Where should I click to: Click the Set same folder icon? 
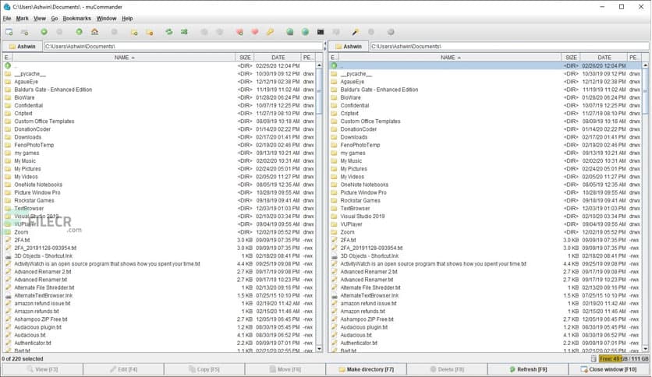tap(184, 32)
